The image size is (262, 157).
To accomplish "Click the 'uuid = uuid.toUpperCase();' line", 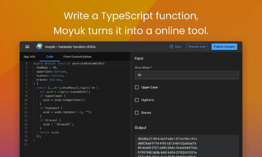I will pyautogui.click(x=64, y=100).
